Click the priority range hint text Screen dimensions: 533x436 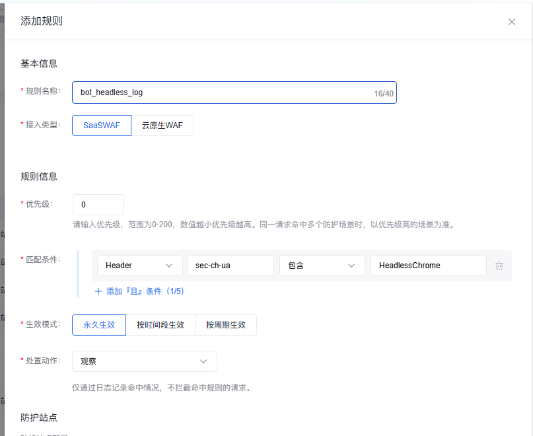[x=264, y=225]
